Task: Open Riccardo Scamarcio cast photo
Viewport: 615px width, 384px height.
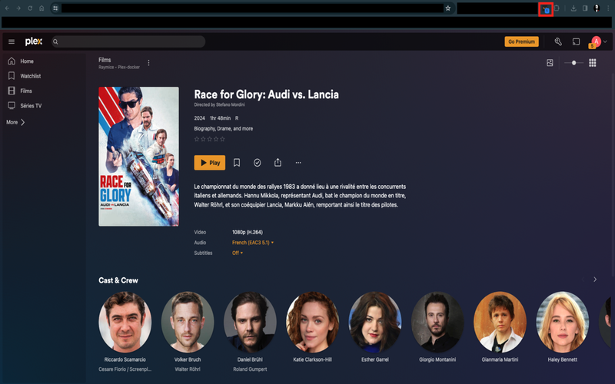Action: [125, 322]
